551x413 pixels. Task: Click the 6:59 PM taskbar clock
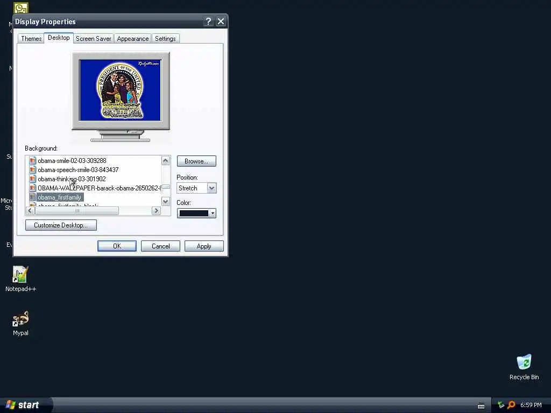tap(531, 405)
